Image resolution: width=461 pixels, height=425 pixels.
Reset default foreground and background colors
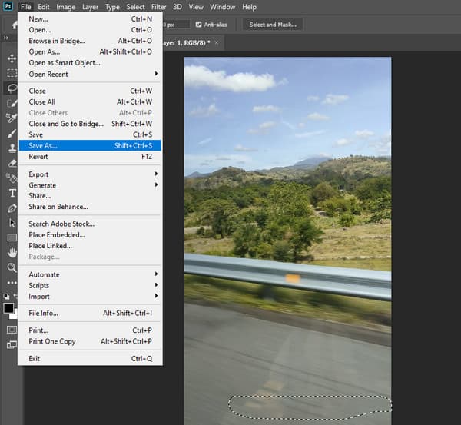(6, 296)
